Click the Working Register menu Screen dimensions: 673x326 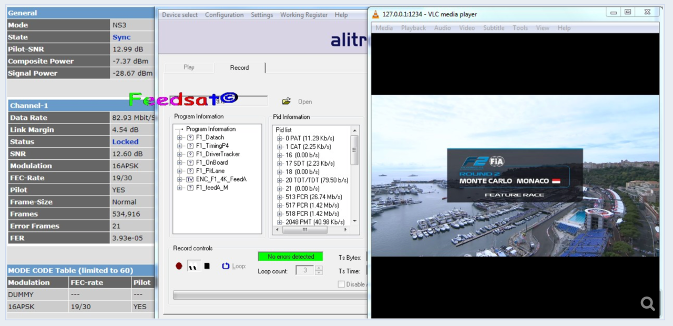tap(303, 15)
